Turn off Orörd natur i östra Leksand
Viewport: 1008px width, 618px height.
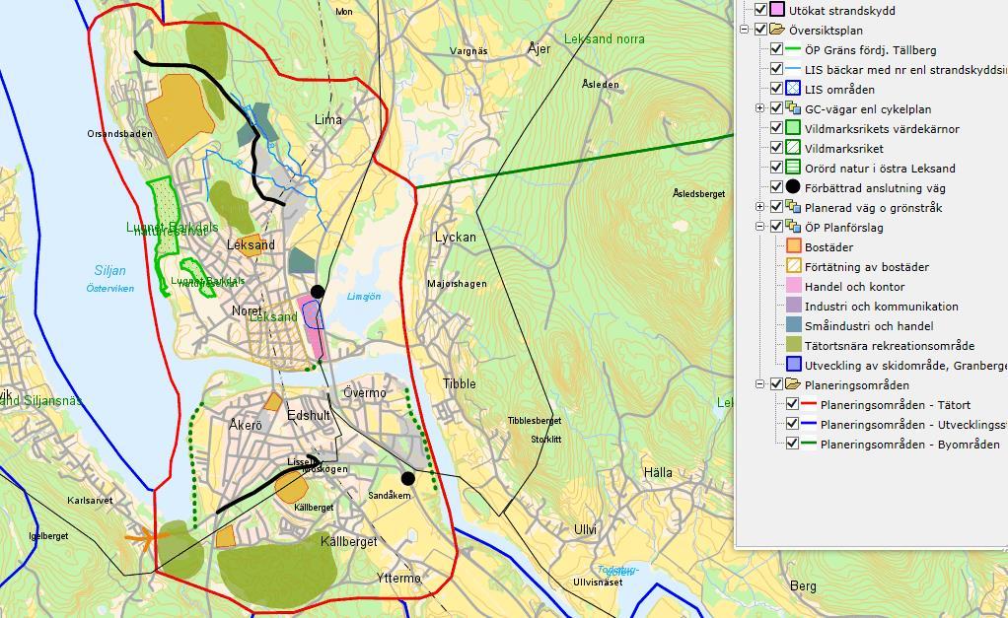click(x=776, y=168)
